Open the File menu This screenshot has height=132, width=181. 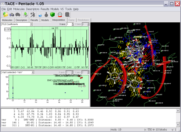[x=4, y=9]
